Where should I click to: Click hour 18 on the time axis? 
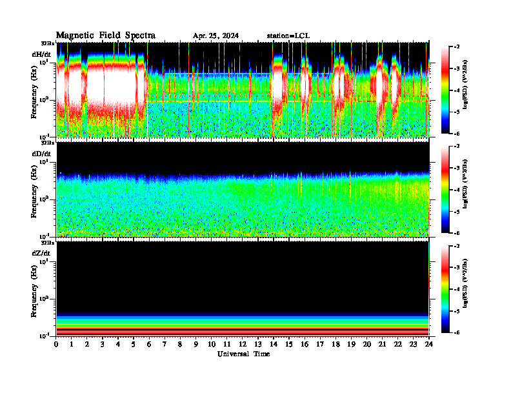click(x=336, y=344)
